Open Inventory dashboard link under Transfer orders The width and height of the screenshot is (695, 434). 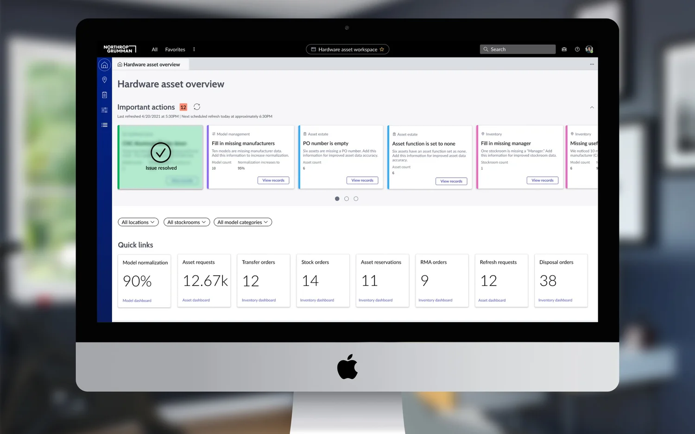[x=259, y=300]
